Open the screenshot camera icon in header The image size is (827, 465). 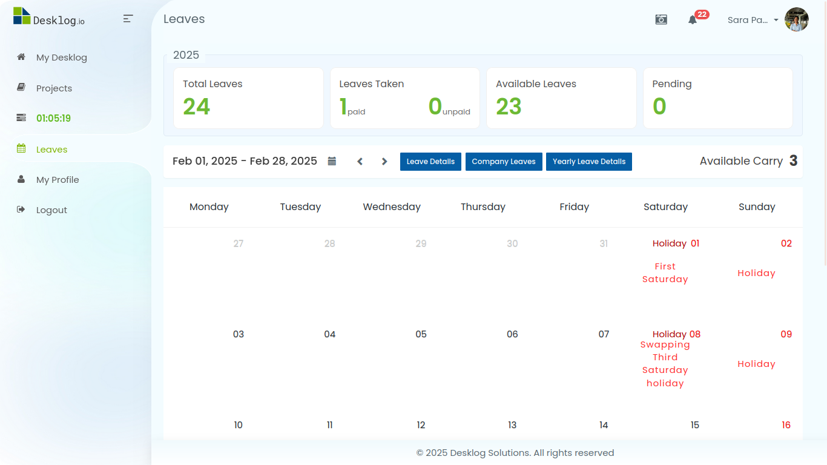pyautogui.click(x=661, y=20)
